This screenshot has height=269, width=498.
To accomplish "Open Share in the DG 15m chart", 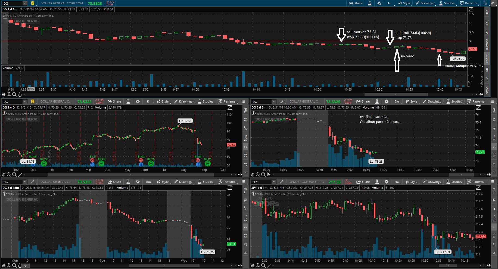I will click(x=114, y=182).
